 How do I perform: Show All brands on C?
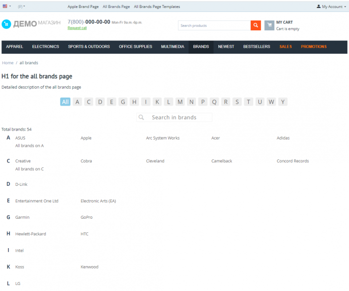click(29, 169)
